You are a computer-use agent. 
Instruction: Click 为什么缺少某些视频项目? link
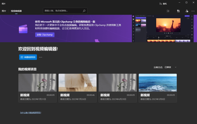[31, 113]
